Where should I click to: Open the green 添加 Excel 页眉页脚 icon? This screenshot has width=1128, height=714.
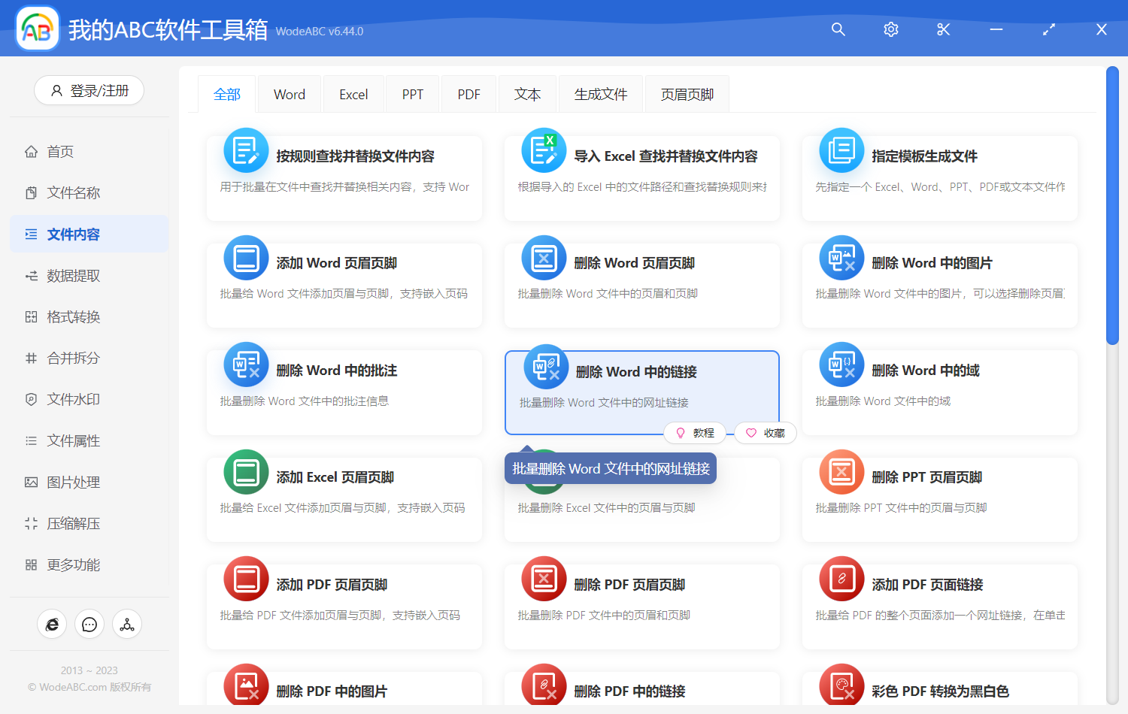(245, 471)
